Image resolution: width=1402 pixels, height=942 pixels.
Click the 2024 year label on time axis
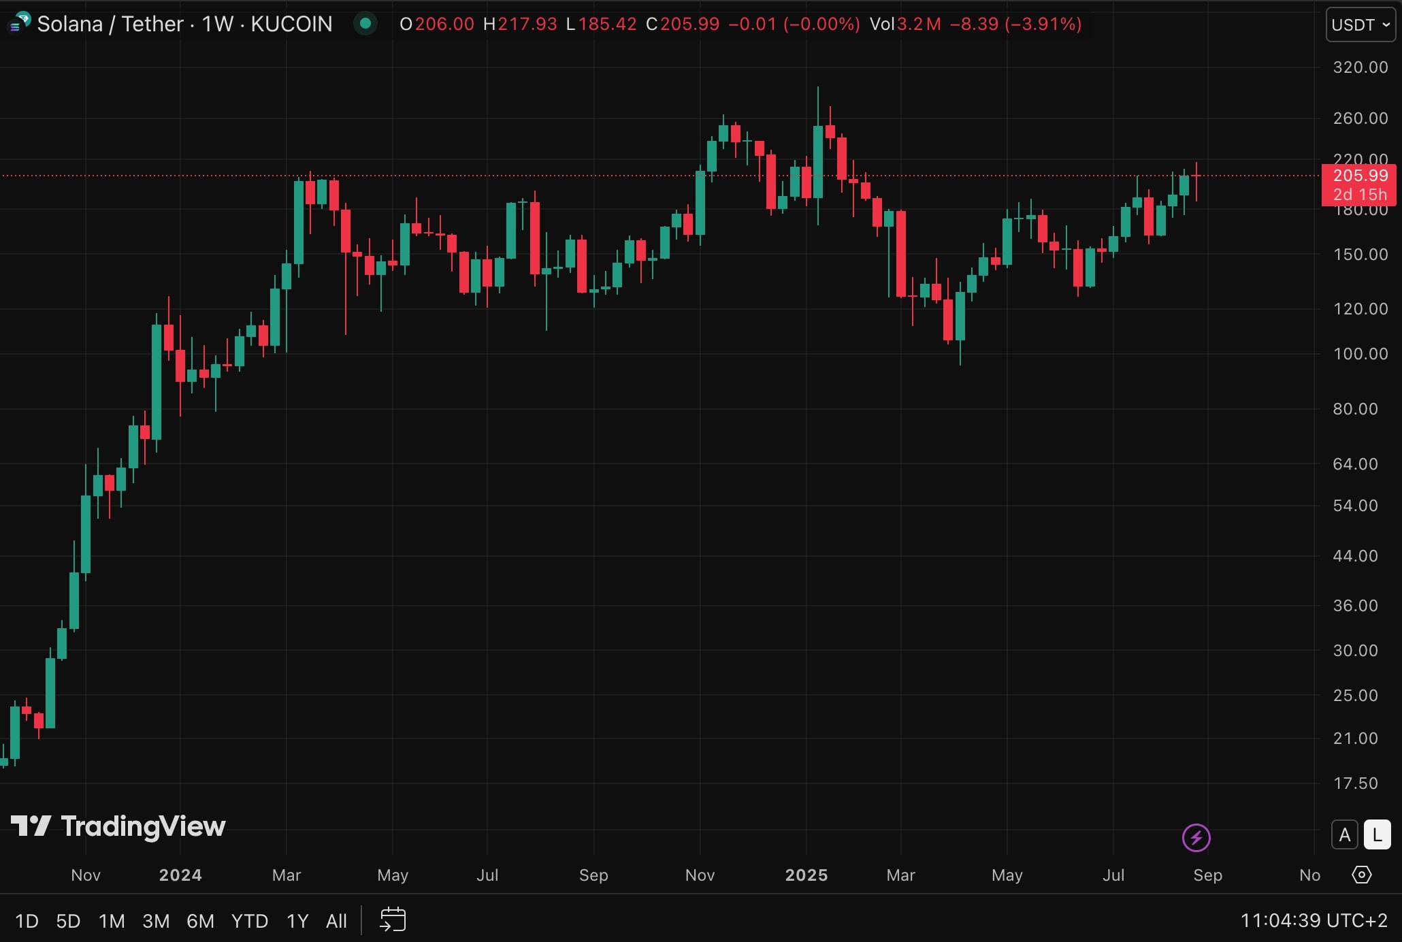point(180,875)
